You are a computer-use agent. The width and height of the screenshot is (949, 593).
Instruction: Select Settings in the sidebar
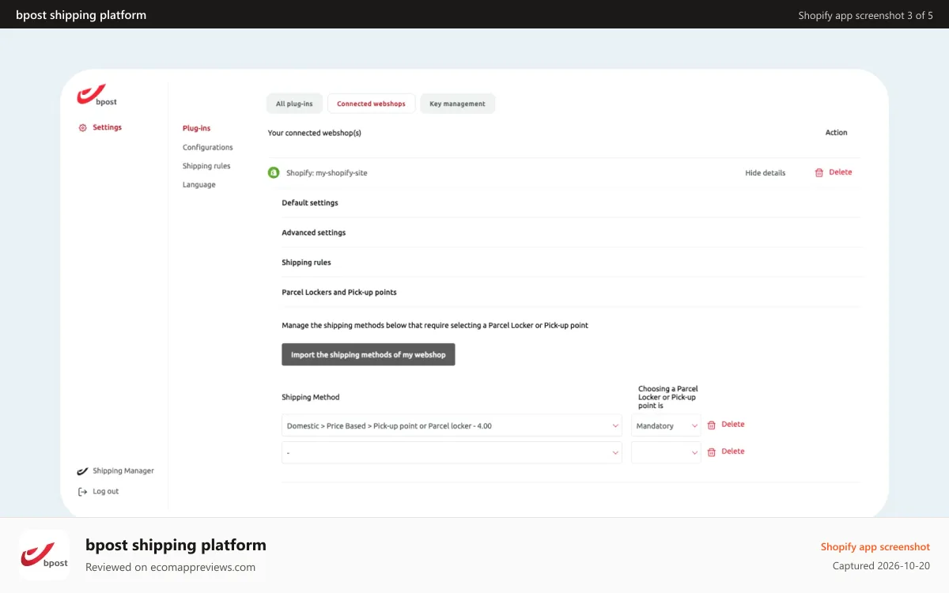click(x=107, y=127)
